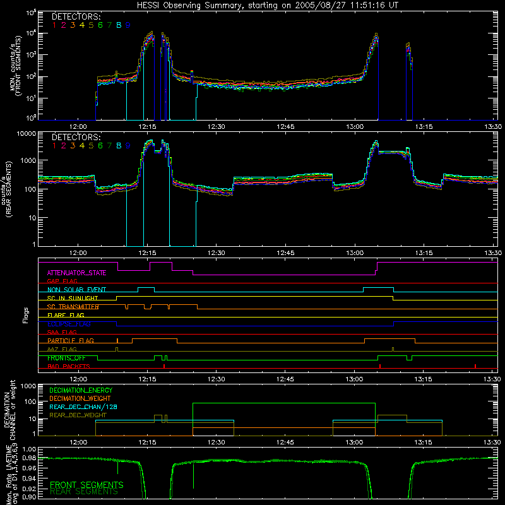Click 12:45 tick under rear segments plot
This screenshot has width=505, height=505.
pos(285,253)
